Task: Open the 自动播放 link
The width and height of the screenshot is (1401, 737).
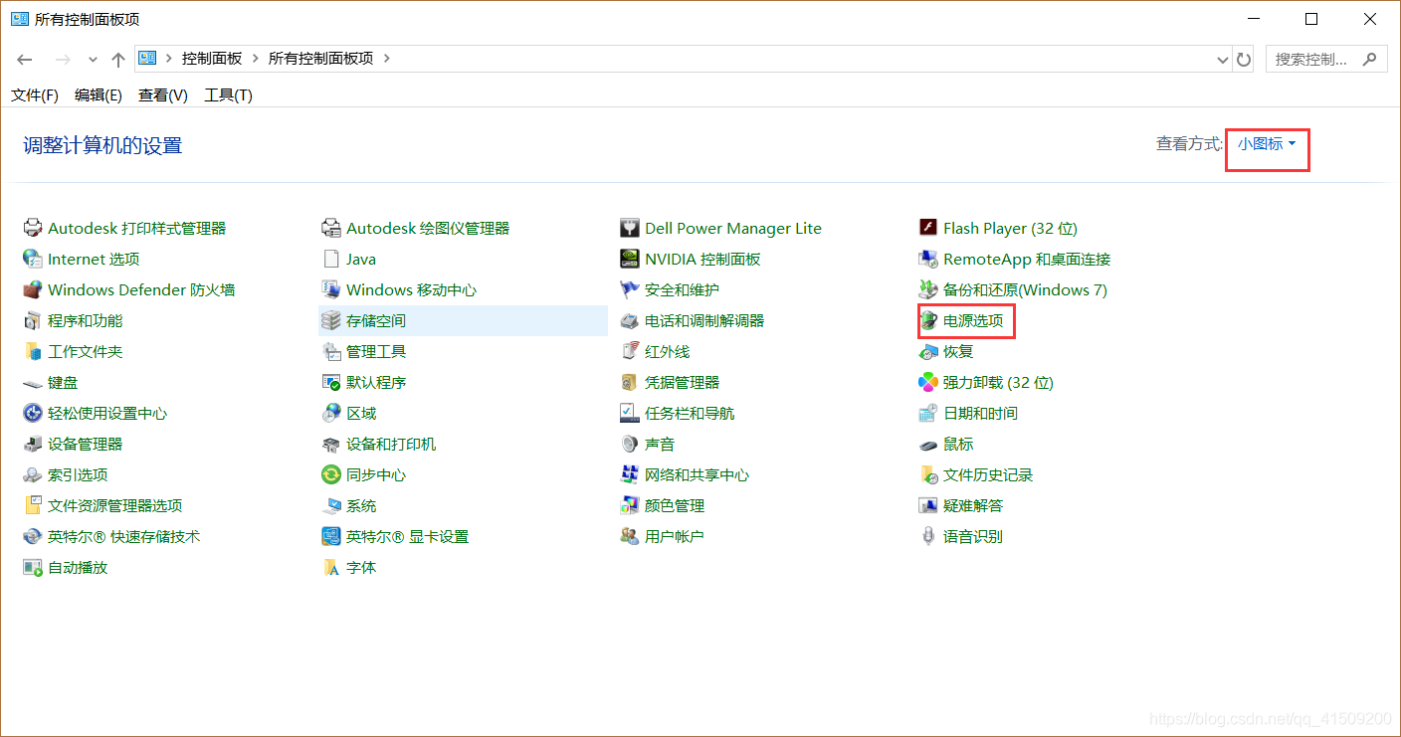Action: (78, 567)
